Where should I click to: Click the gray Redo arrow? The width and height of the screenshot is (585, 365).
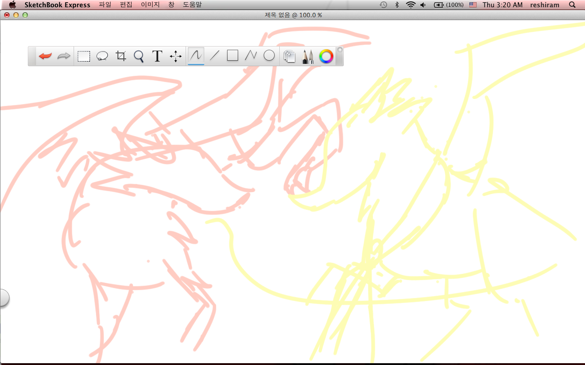coord(64,56)
